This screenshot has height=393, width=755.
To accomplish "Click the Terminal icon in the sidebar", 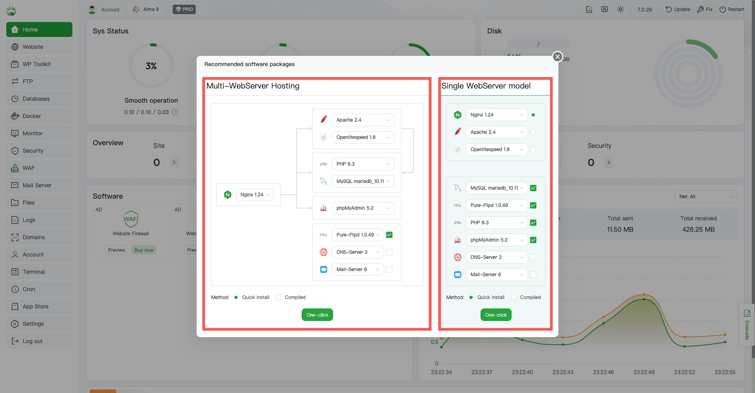I will pos(15,272).
